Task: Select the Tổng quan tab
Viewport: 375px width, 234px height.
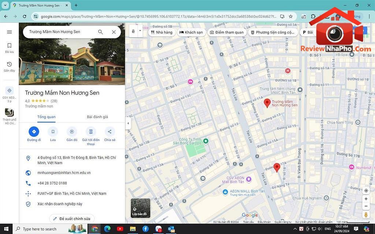Action: (47, 117)
